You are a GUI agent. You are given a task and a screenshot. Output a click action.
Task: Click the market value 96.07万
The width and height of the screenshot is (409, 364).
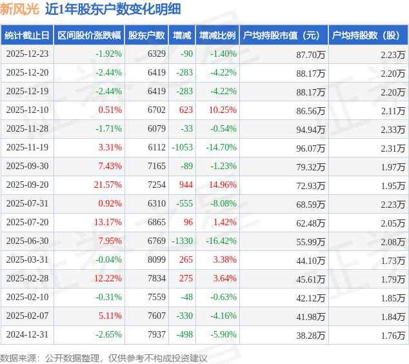[311, 148]
